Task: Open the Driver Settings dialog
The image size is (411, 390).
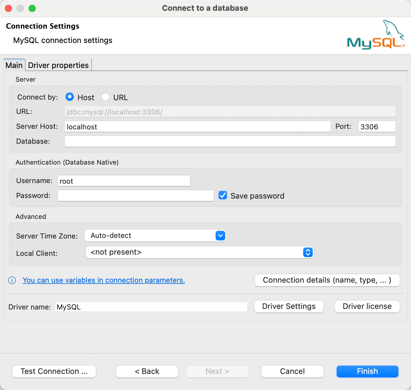Action: point(289,306)
